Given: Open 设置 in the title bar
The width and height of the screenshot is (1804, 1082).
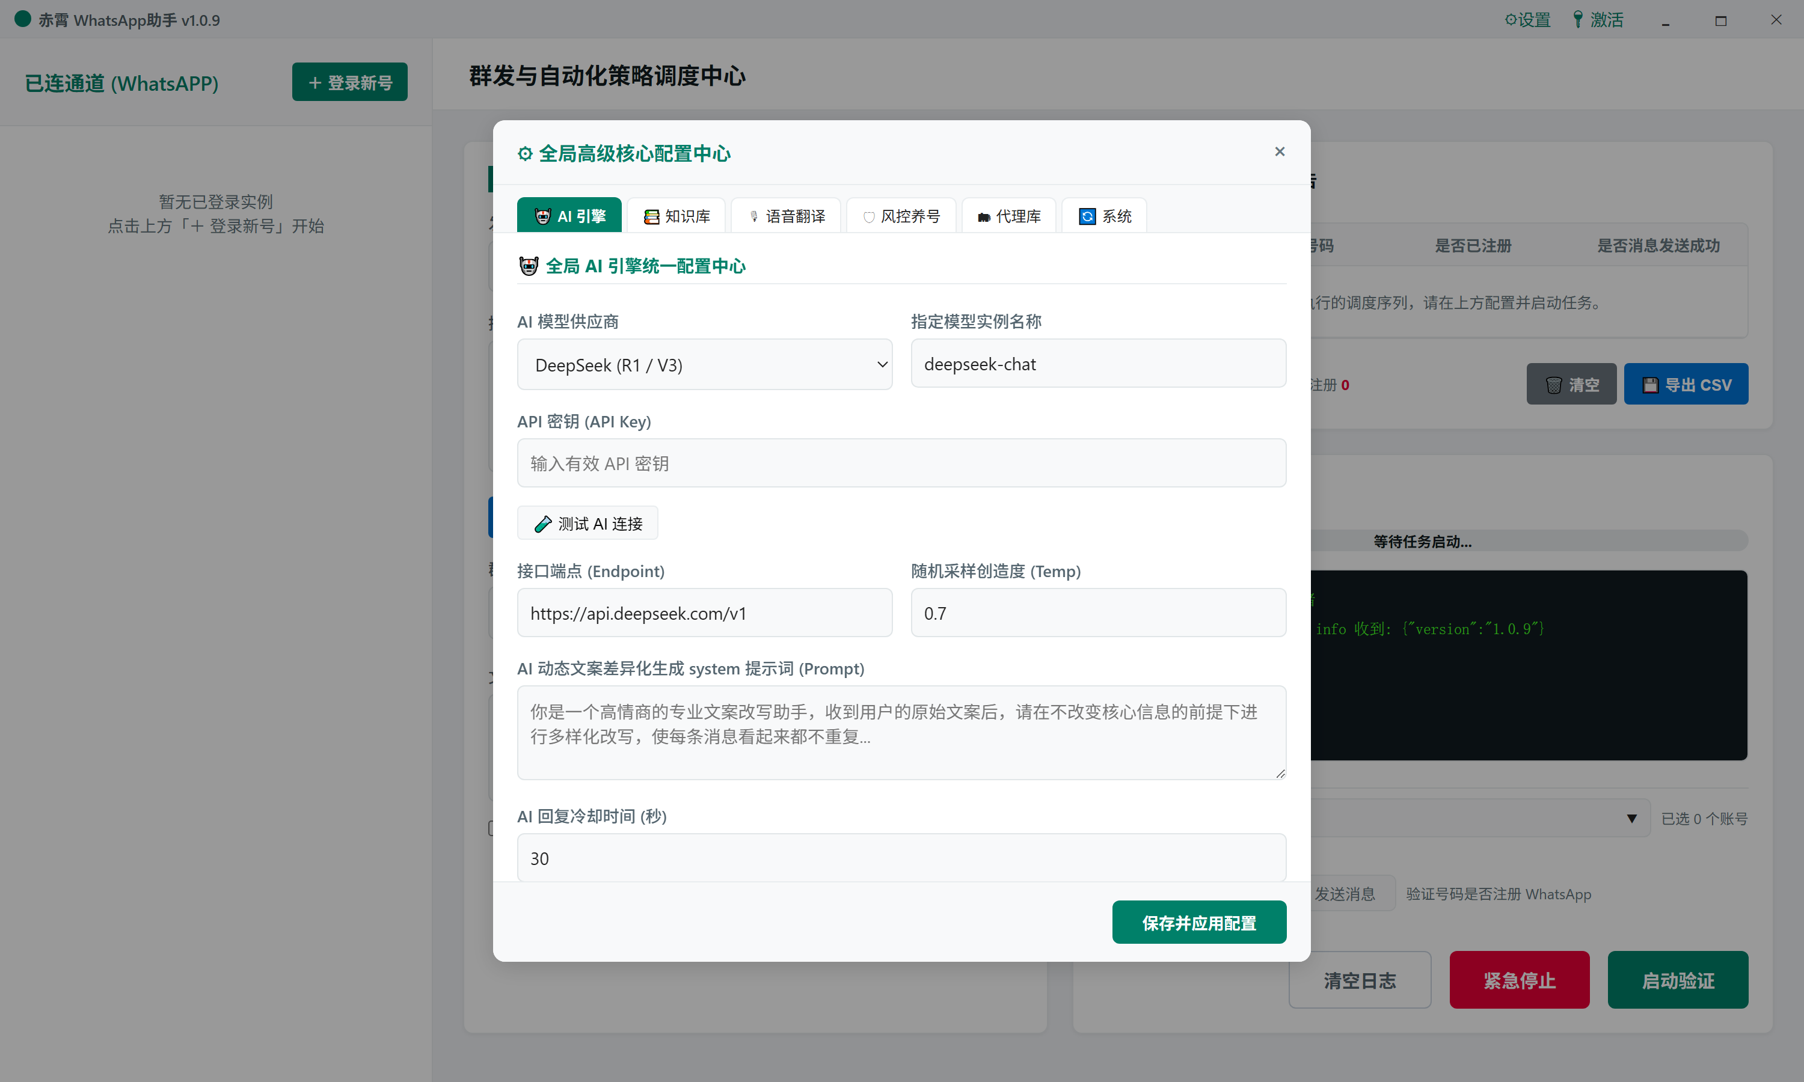Looking at the screenshot, I should point(1527,20).
